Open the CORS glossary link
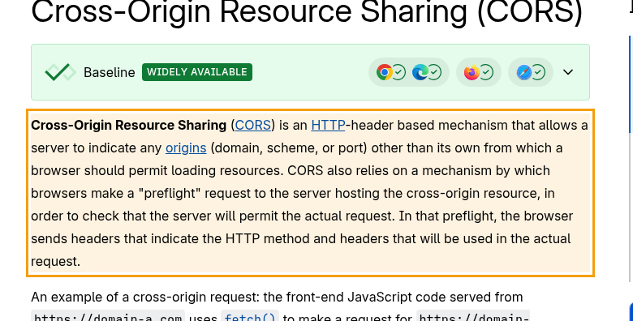This screenshot has height=321, width=633. (x=252, y=125)
